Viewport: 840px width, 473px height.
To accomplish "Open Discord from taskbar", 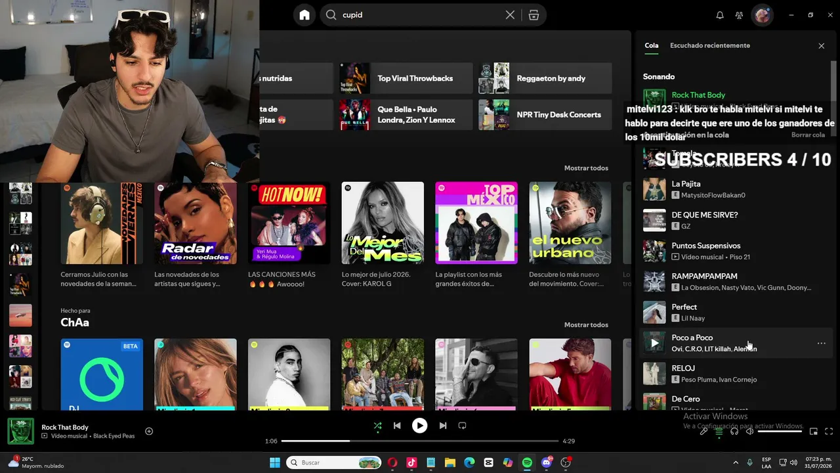I will click(x=547, y=462).
